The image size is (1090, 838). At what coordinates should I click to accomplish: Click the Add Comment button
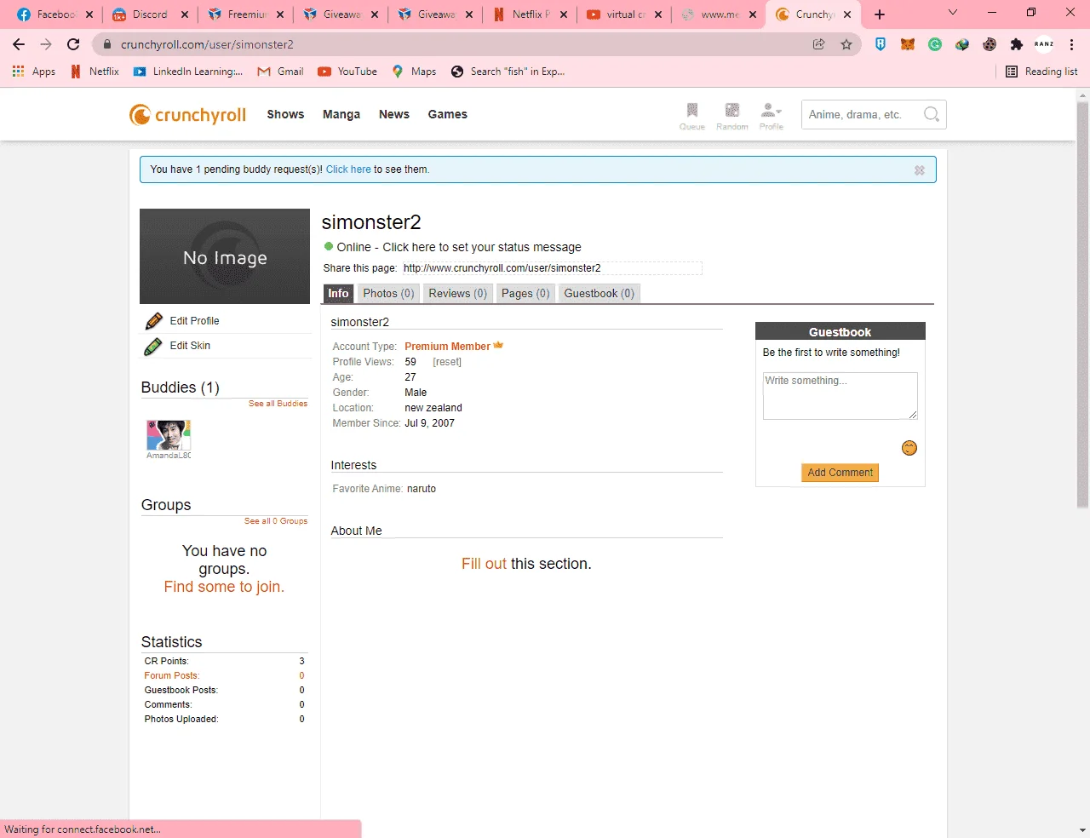[x=840, y=473]
